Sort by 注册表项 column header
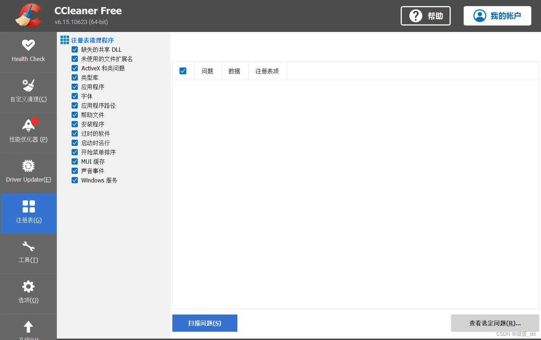This screenshot has height=340, width=541. point(267,71)
